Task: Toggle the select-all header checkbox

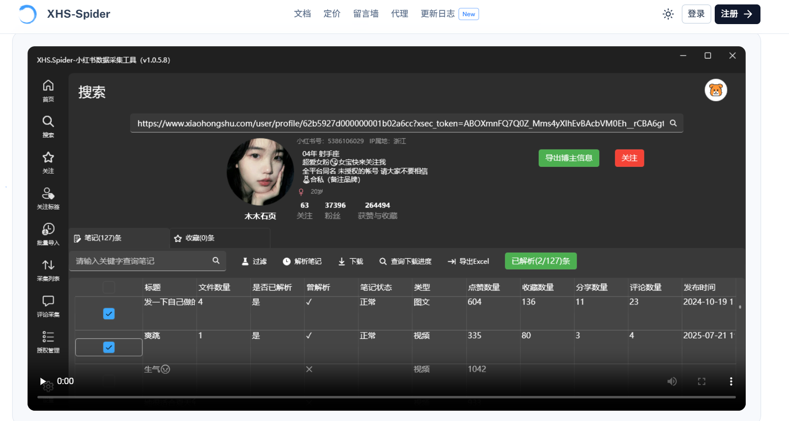Action: tap(109, 287)
